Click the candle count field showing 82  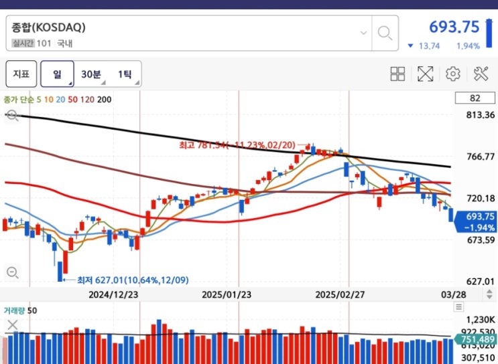click(475, 98)
